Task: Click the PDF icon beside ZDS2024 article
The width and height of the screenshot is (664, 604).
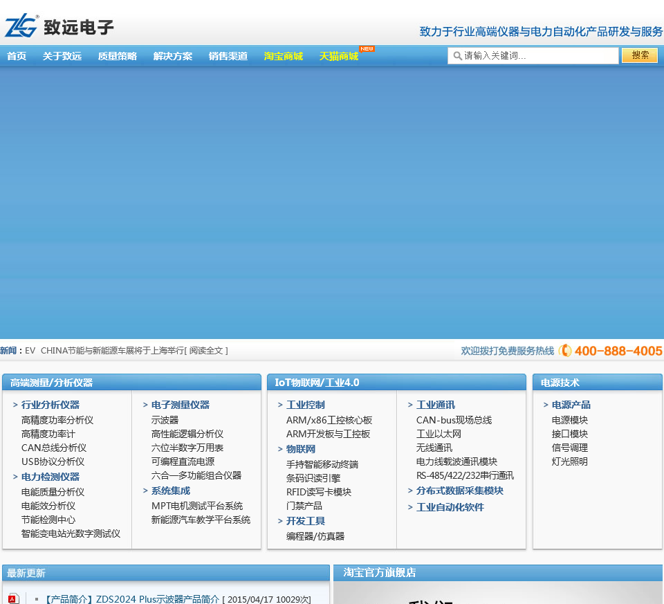Action: point(13,598)
